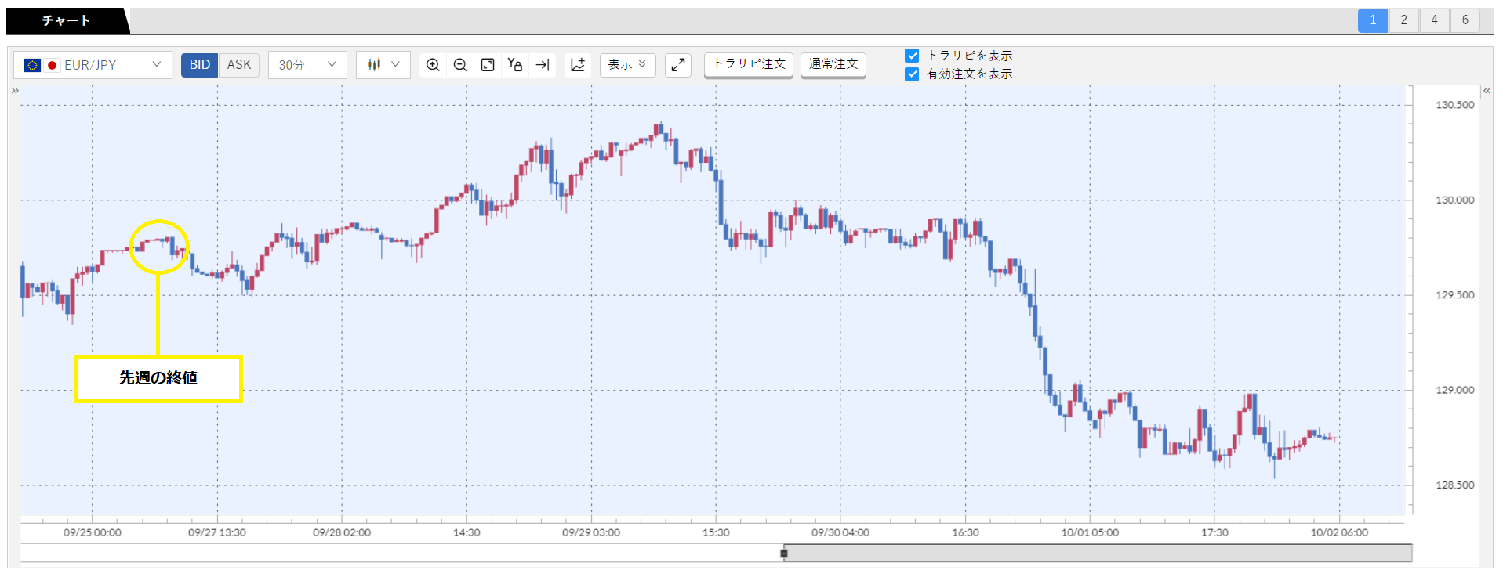This screenshot has width=1503, height=577.
Task: Zoom in on the chart
Action: point(433,65)
